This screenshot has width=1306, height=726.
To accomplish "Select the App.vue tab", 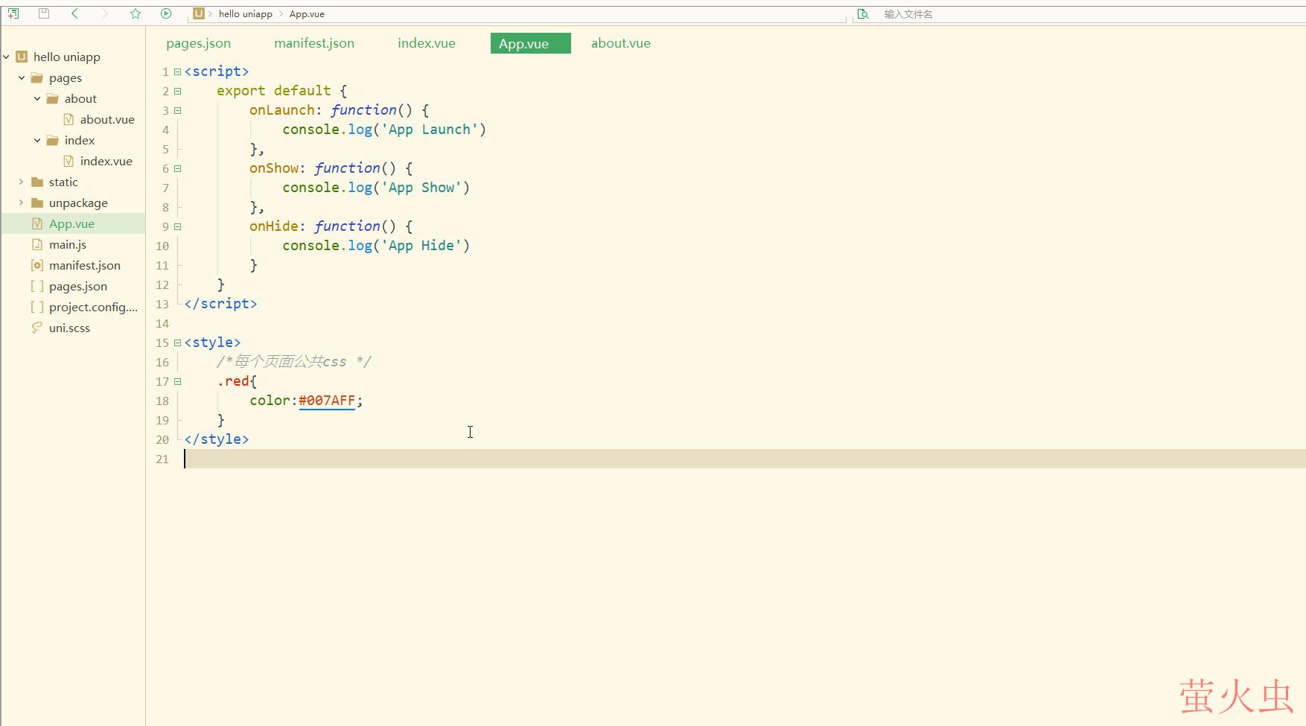I will click(531, 43).
